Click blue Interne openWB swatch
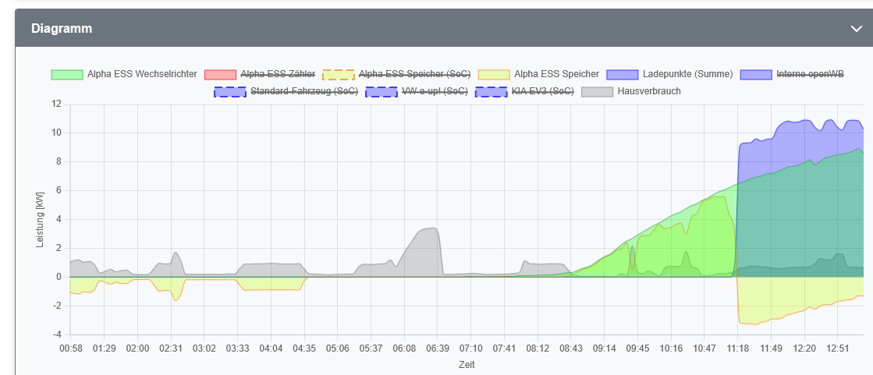 click(x=757, y=75)
